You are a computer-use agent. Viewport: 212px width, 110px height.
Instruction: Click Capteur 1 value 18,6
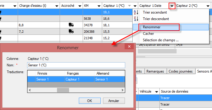pos(117,19)
